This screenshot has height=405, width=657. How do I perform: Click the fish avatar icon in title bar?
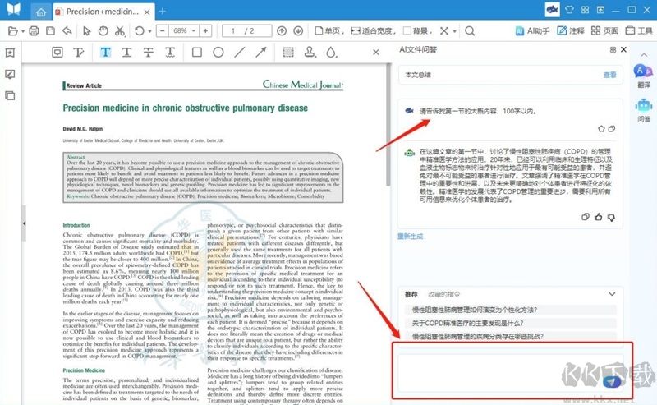click(x=552, y=10)
